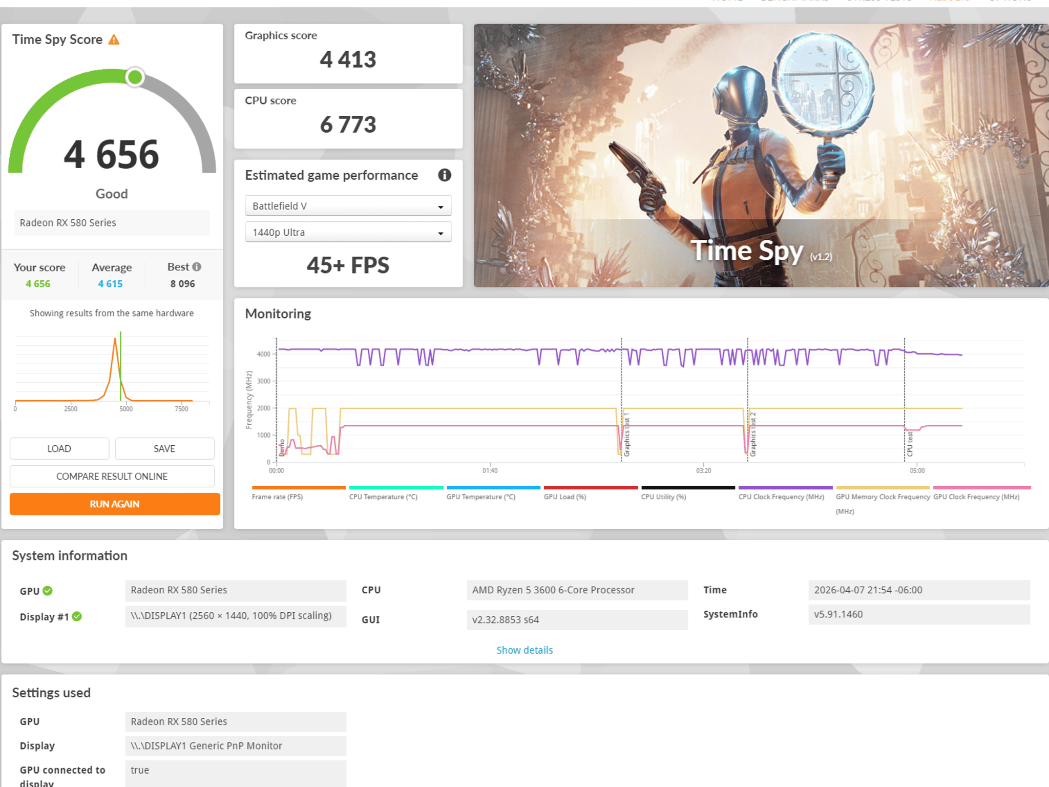Open the 1440p Ultra resolution dropdown
Image resolution: width=1049 pixels, height=787 pixels.
pos(348,232)
